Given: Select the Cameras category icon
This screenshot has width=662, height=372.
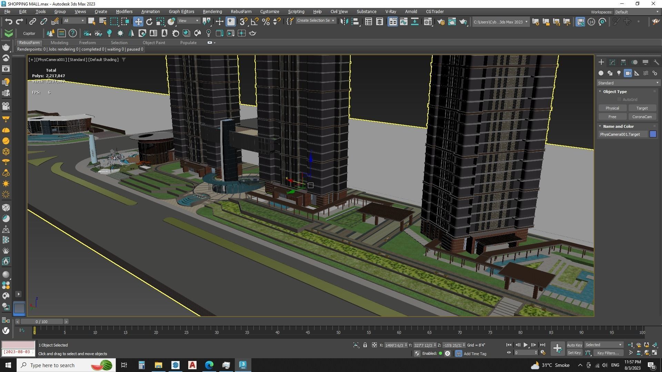Looking at the screenshot, I should click(x=628, y=73).
